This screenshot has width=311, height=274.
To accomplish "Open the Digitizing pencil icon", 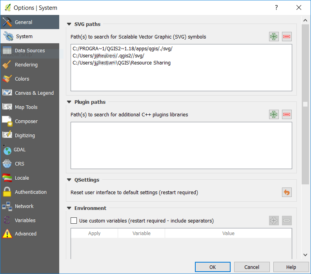I will pyautogui.click(x=7, y=135).
